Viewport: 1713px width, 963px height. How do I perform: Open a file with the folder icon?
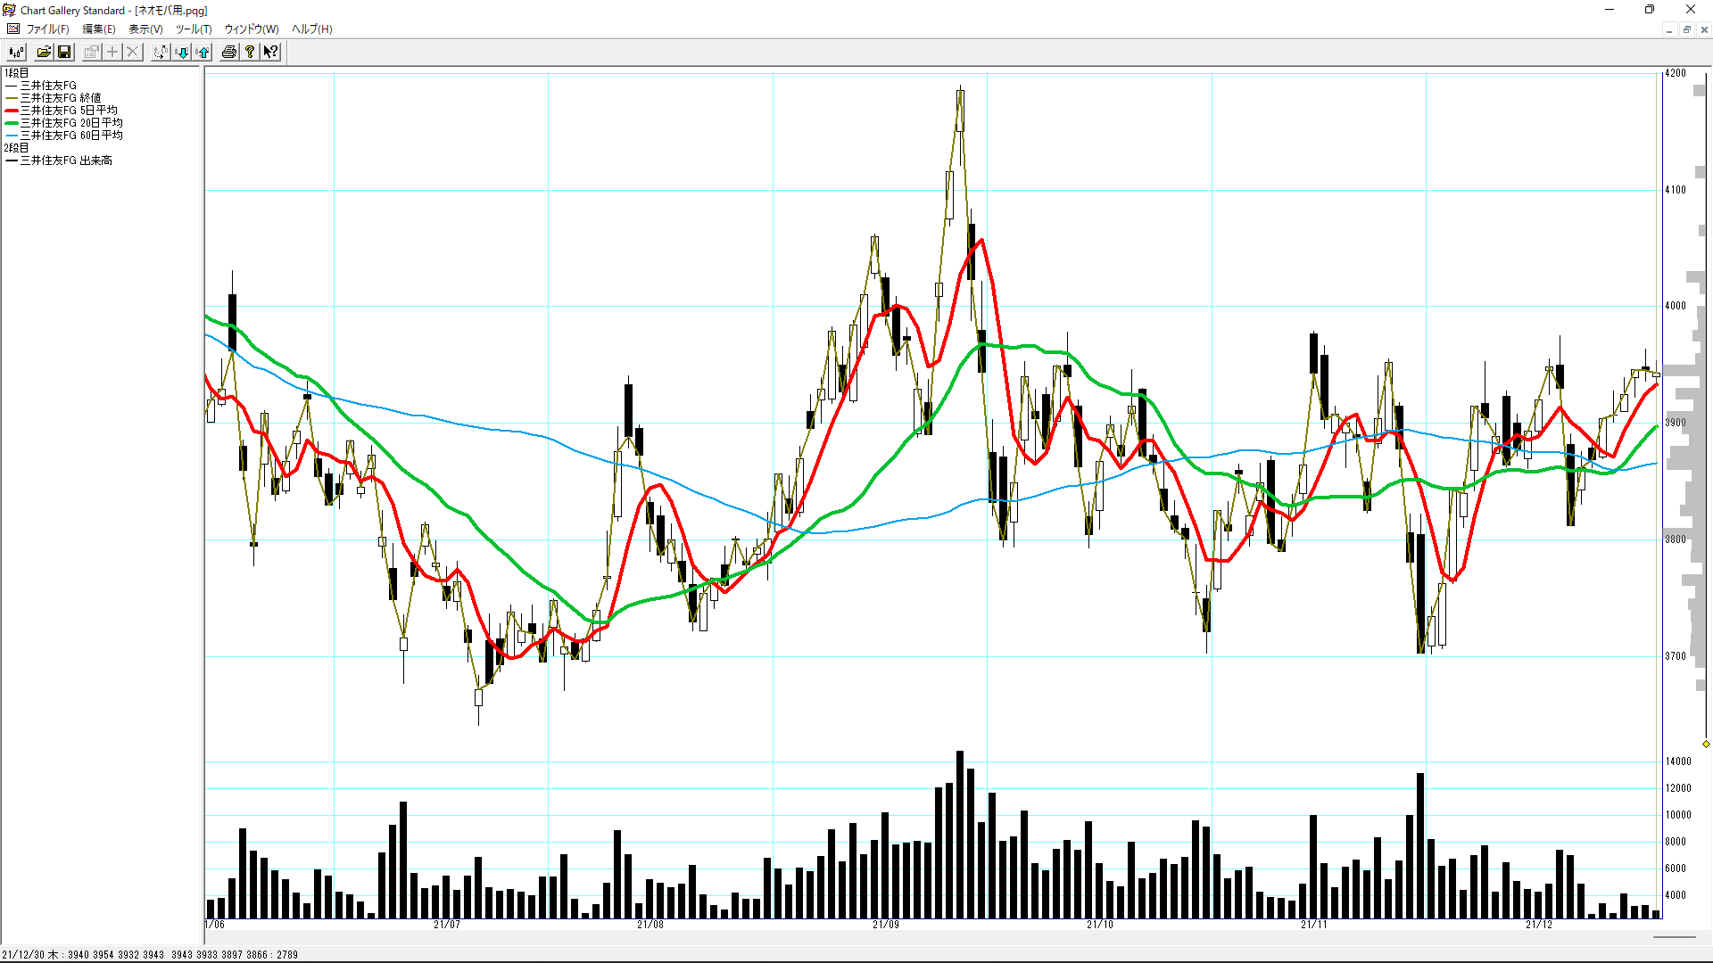[43, 52]
